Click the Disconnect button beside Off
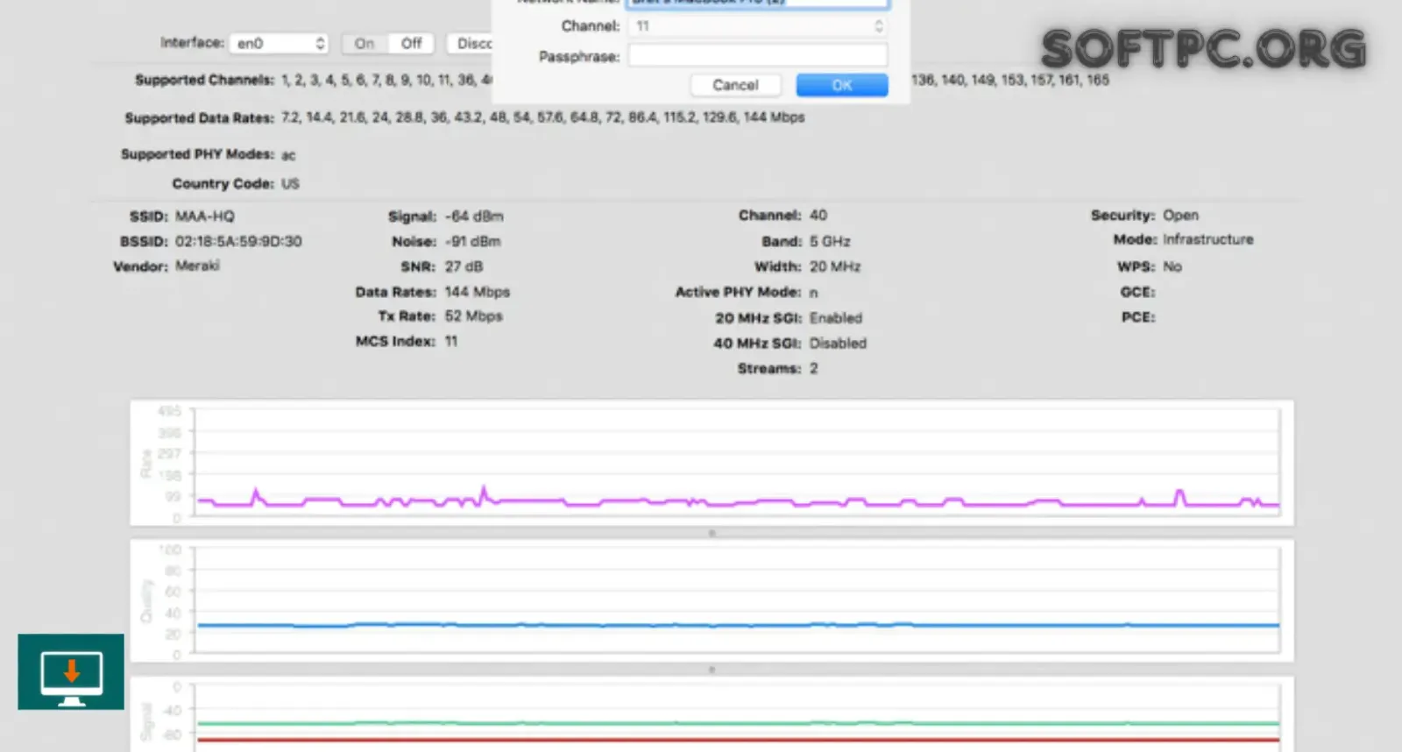 coord(471,43)
